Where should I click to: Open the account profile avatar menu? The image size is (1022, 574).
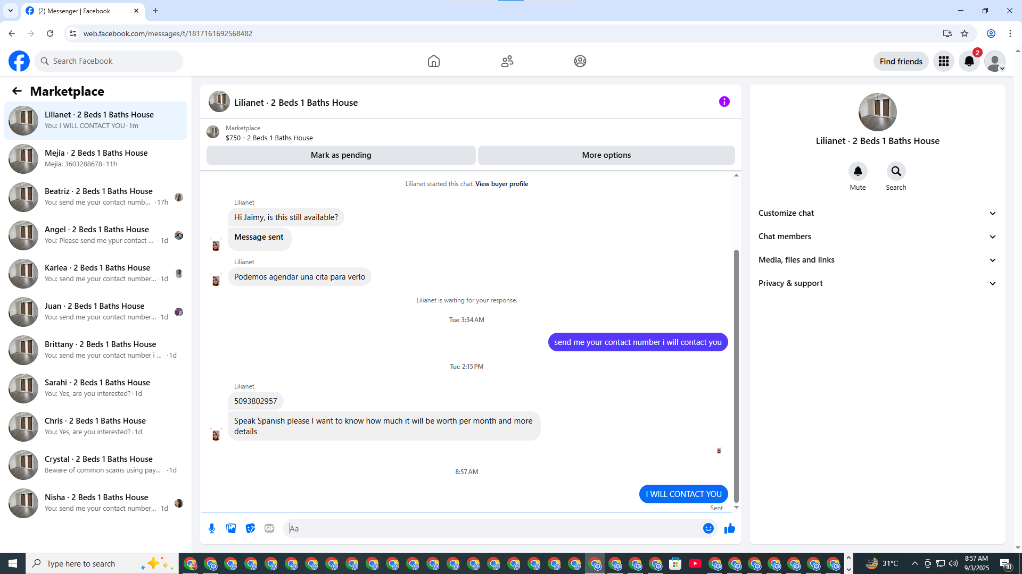point(995,61)
